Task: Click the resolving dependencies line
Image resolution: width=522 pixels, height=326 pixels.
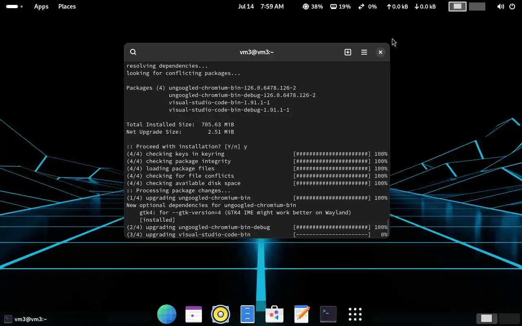Action: tap(167, 66)
